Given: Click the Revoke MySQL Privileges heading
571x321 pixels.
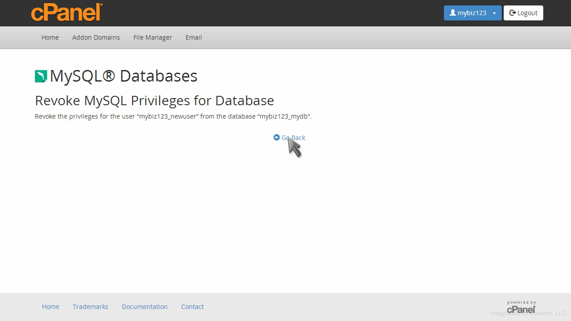Looking at the screenshot, I should (154, 101).
